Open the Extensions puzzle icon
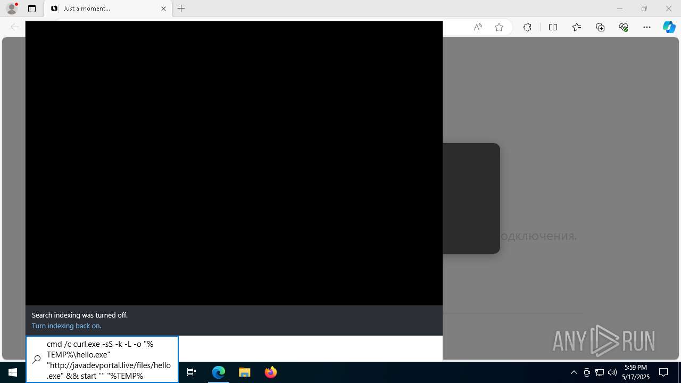Image resolution: width=681 pixels, height=383 pixels. pyautogui.click(x=527, y=27)
